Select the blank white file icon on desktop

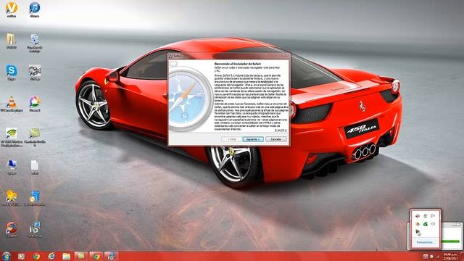[x=35, y=167]
